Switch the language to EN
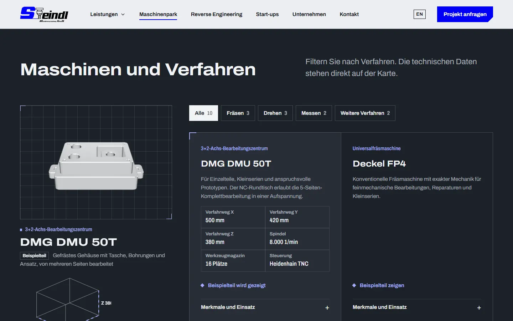This screenshot has height=321, width=513. click(x=419, y=14)
